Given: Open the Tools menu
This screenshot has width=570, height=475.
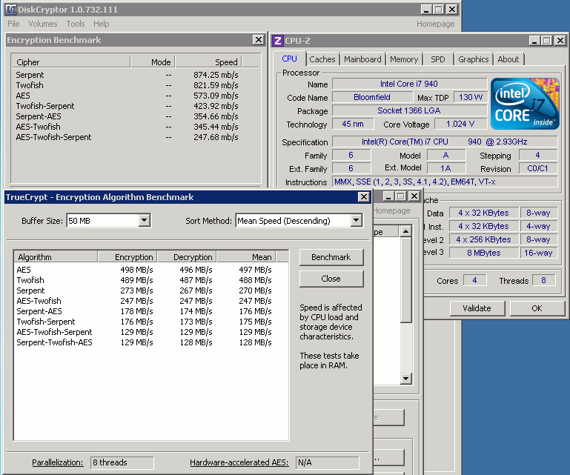Looking at the screenshot, I should click(76, 24).
